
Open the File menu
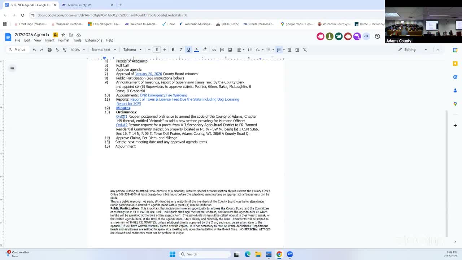pos(17,40)
